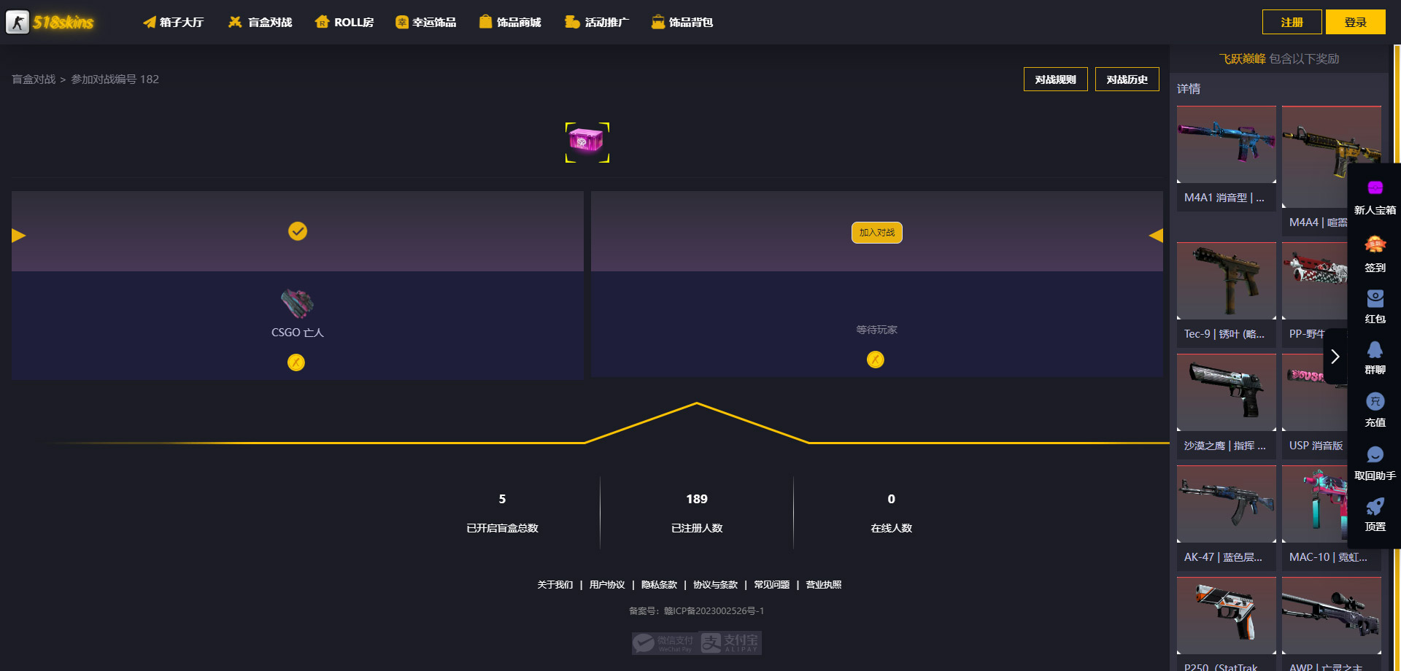This screenshot has width=1401, height=671.
Task: Click the 盲盒对战 breadcrumb link
Action: (34, 79)
